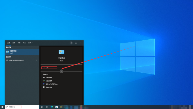The width and height of the screenshot is (193, 109).
Task: Switch to the Web search tab
Action: pyautogui.click(x=24, y=43)
